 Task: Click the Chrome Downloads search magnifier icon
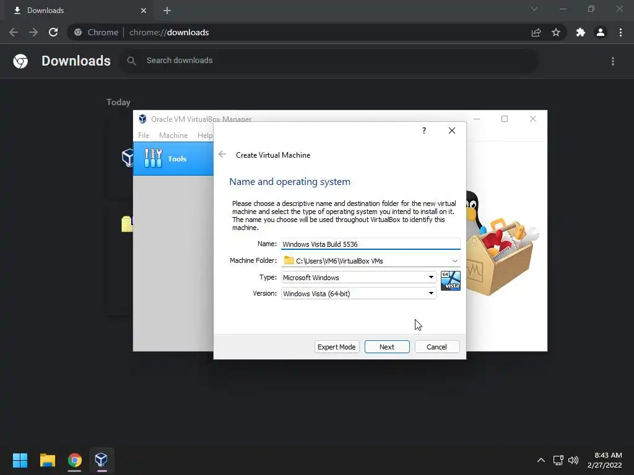point(131,61)
